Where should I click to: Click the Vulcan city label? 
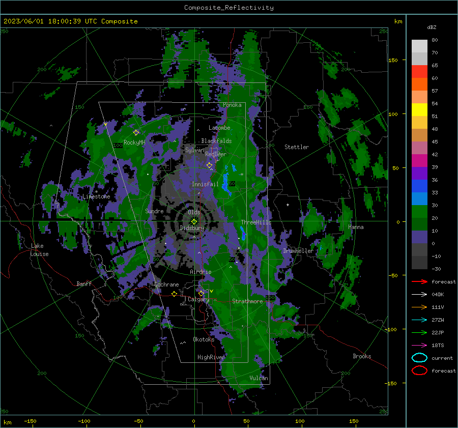click(x=259, y=378)
